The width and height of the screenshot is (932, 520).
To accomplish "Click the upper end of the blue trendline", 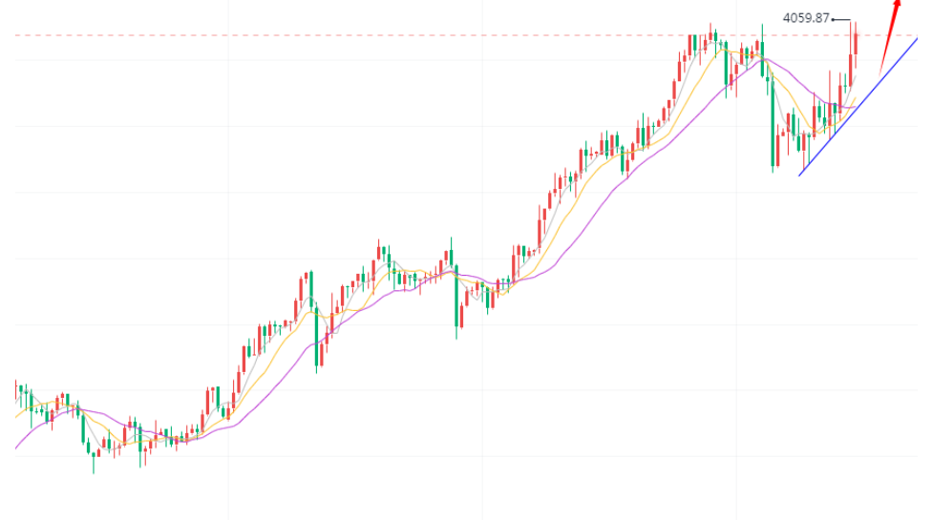I will pyautogui.click(x=915, y=37).
